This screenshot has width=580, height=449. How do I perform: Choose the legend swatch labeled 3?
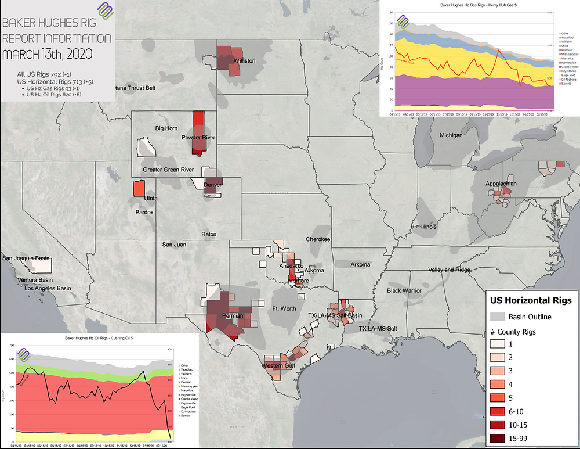[x=497, y=371]
